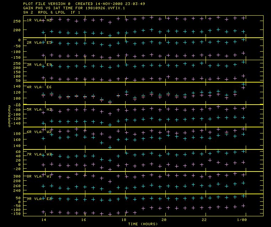Image resolution: width=271 pixels, height=227 pixels.
Task: Click the "3R VLA: E9" panel label
Action: coord(40,65)
